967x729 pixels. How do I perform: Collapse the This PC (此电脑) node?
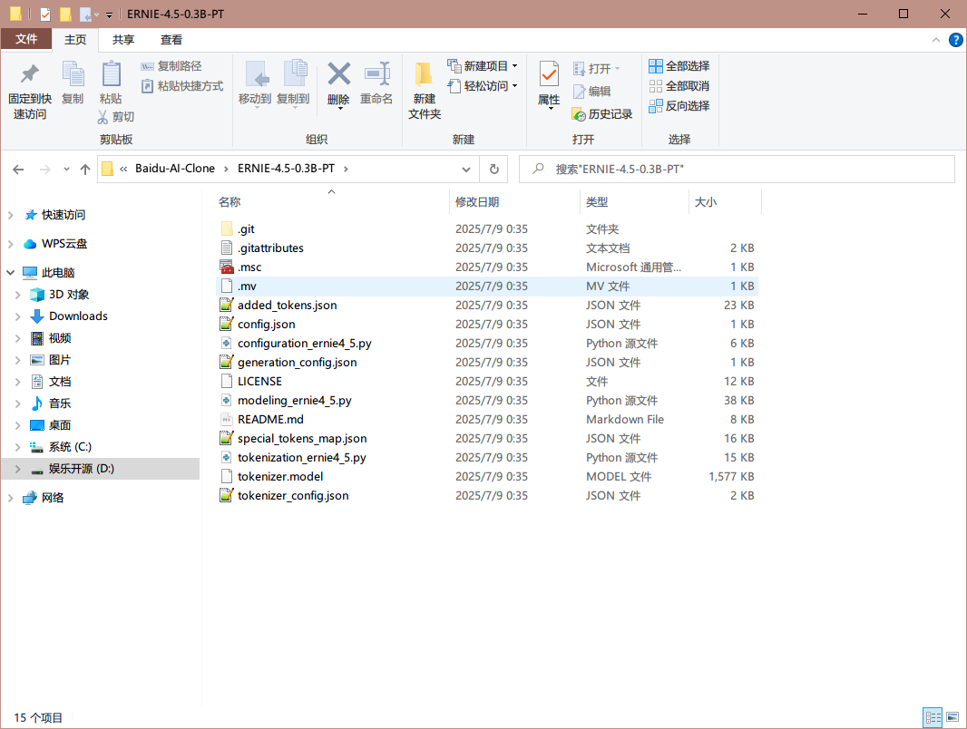11,272
